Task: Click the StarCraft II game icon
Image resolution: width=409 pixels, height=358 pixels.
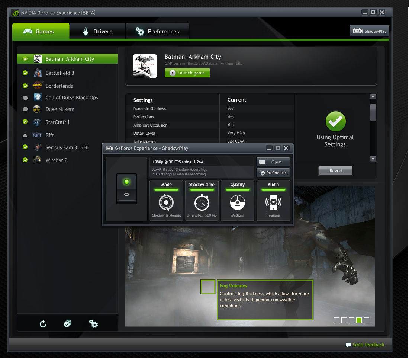Action: 37,122
